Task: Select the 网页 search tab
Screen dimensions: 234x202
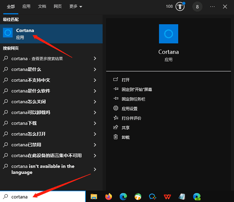Action: pos(58,7)
